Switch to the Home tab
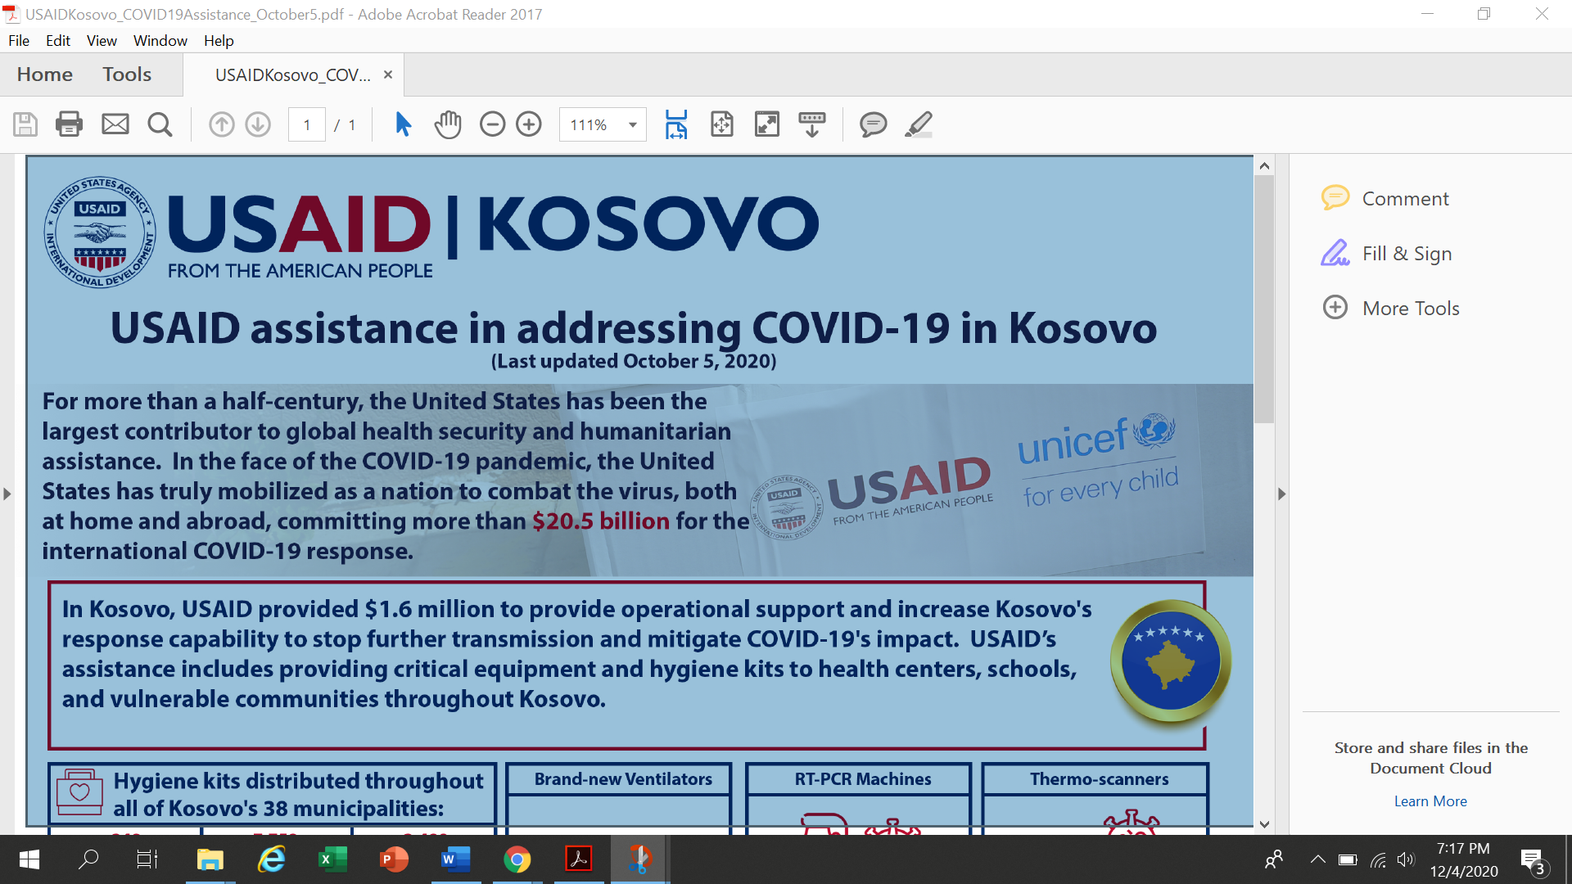The image size is (1572, 884). [x=45, y=74]
